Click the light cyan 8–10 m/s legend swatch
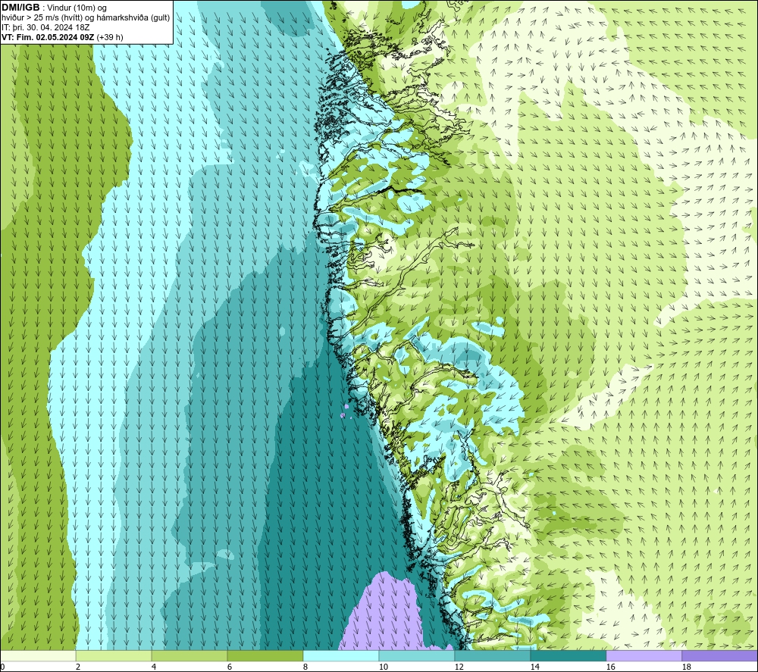 click(341, 655)
